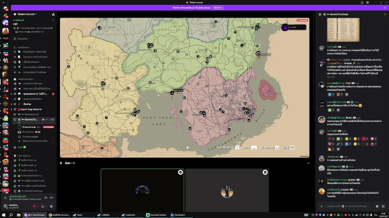The height and width of the screenshot is (218, 389).
Task: Open channel โรลและการสร้างตัวละคร
Action: 34,57
